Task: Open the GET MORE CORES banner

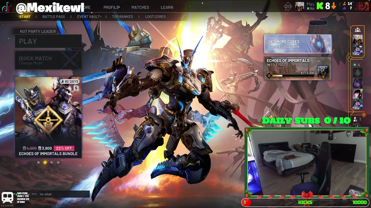Action: pos(298,44)
